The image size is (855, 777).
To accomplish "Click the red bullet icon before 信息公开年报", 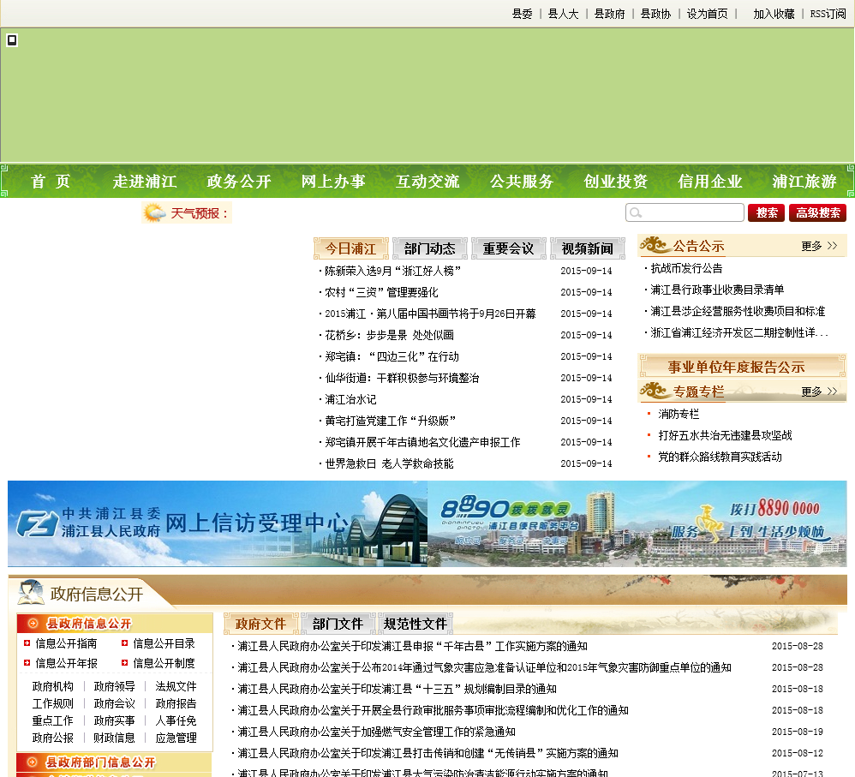I will point(27,663).
